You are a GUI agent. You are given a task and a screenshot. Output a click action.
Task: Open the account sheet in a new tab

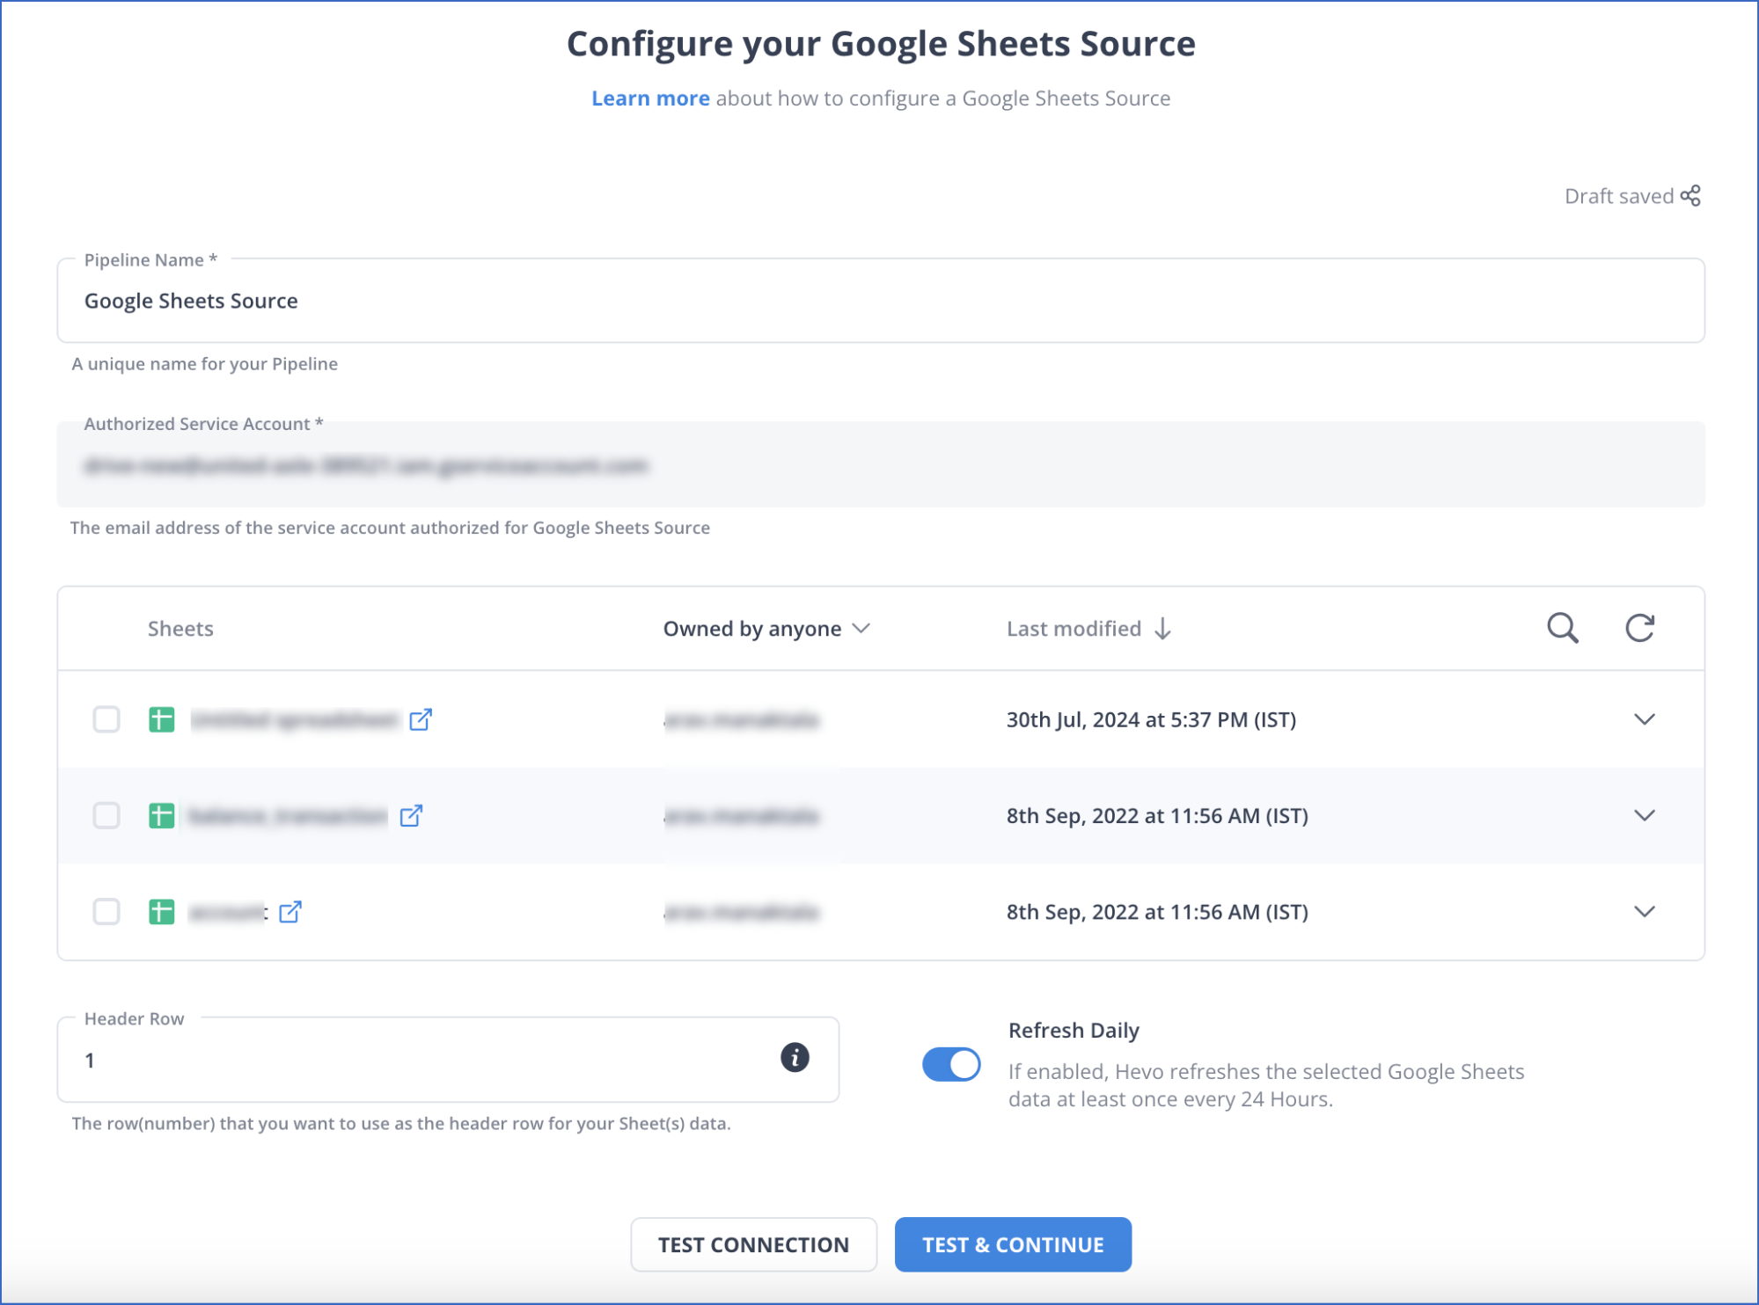pyautogui.click(x=290, y=912)
